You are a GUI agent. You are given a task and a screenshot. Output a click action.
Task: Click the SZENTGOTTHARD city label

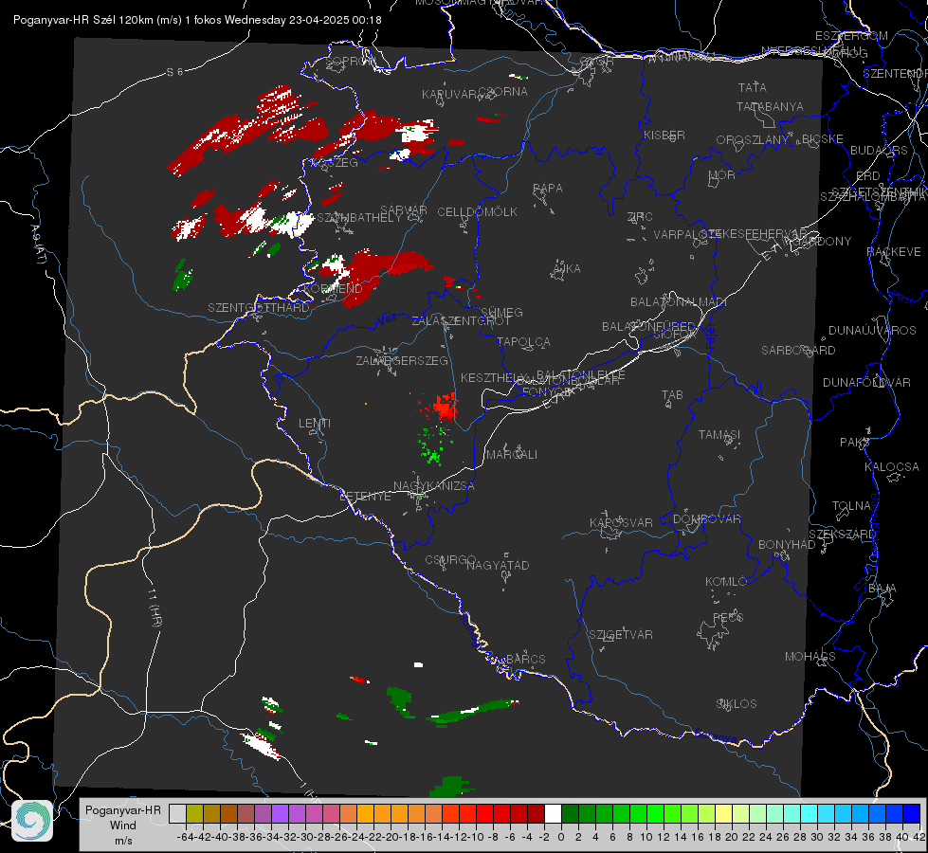[259, 308]
